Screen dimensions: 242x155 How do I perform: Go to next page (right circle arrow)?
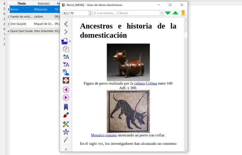point(66,98)
